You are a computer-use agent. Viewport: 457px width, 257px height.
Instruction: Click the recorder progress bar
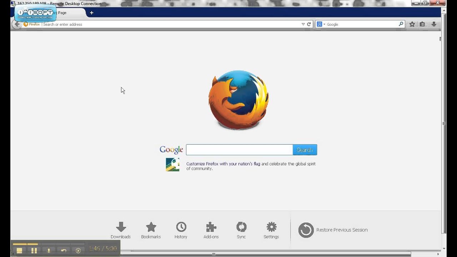[x=49, y=244]
